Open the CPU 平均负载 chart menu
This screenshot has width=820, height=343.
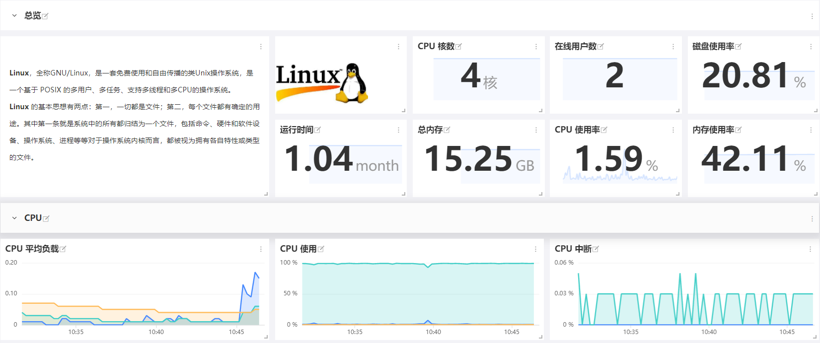(x=261, y=249)
